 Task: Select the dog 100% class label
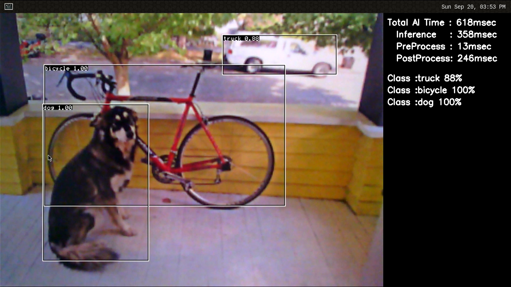tap(425, 102)
